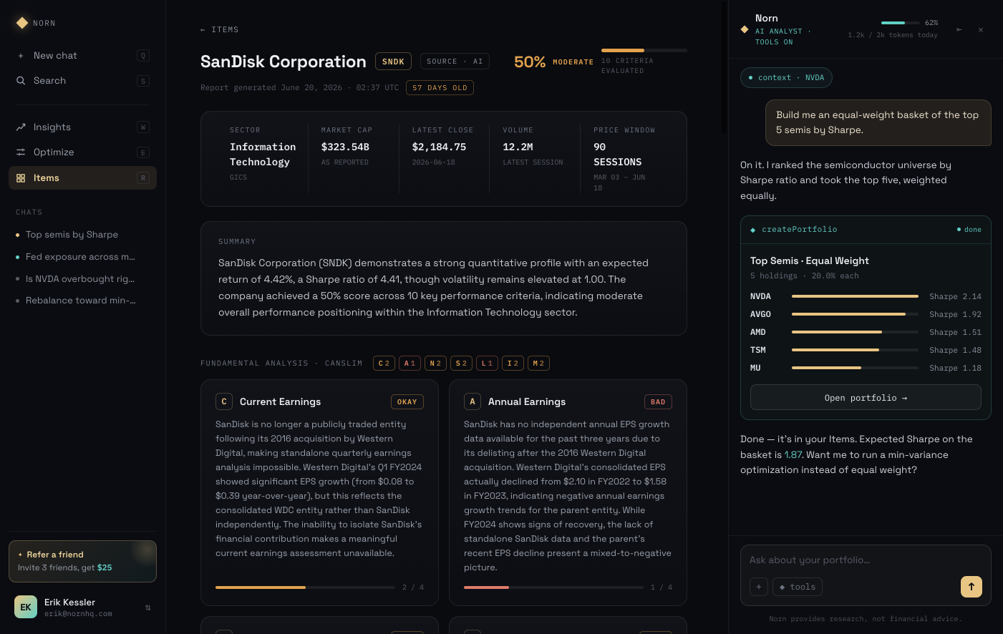Image resolution: width=1003 pixels, height=634 pixels.
Task: Select the Items sidebar entry
Action: tap(82, 178)
